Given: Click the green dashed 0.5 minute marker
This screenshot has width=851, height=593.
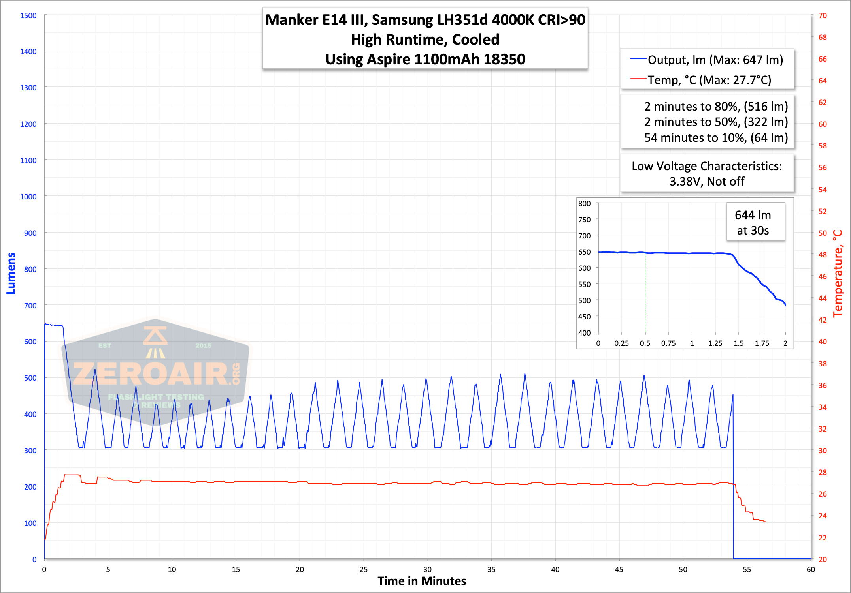Looking at the screenshot, I should click(x=645, y=293).
